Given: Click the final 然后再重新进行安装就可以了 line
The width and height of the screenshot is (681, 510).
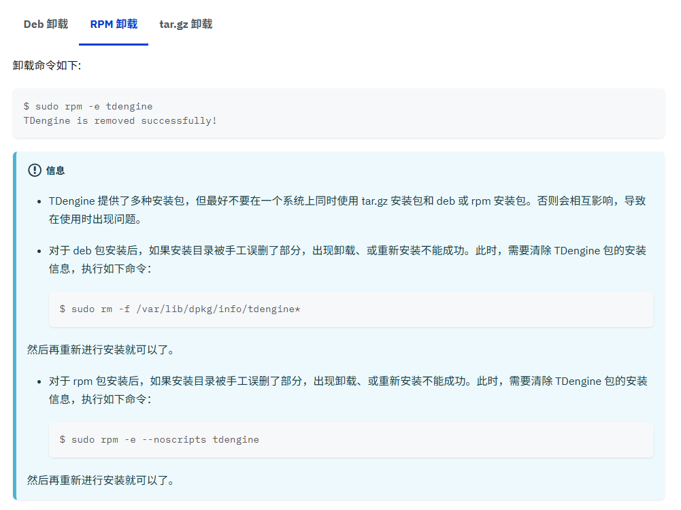Looking at the screenshot, I should 101,481.
